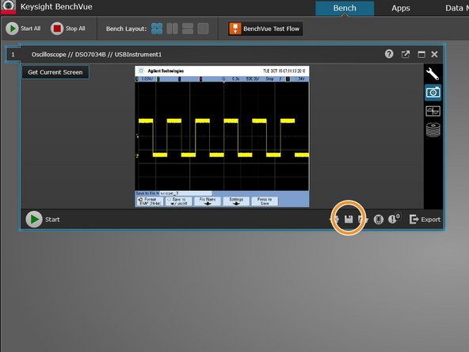Switch to the Apps tab

pos(401,8)
